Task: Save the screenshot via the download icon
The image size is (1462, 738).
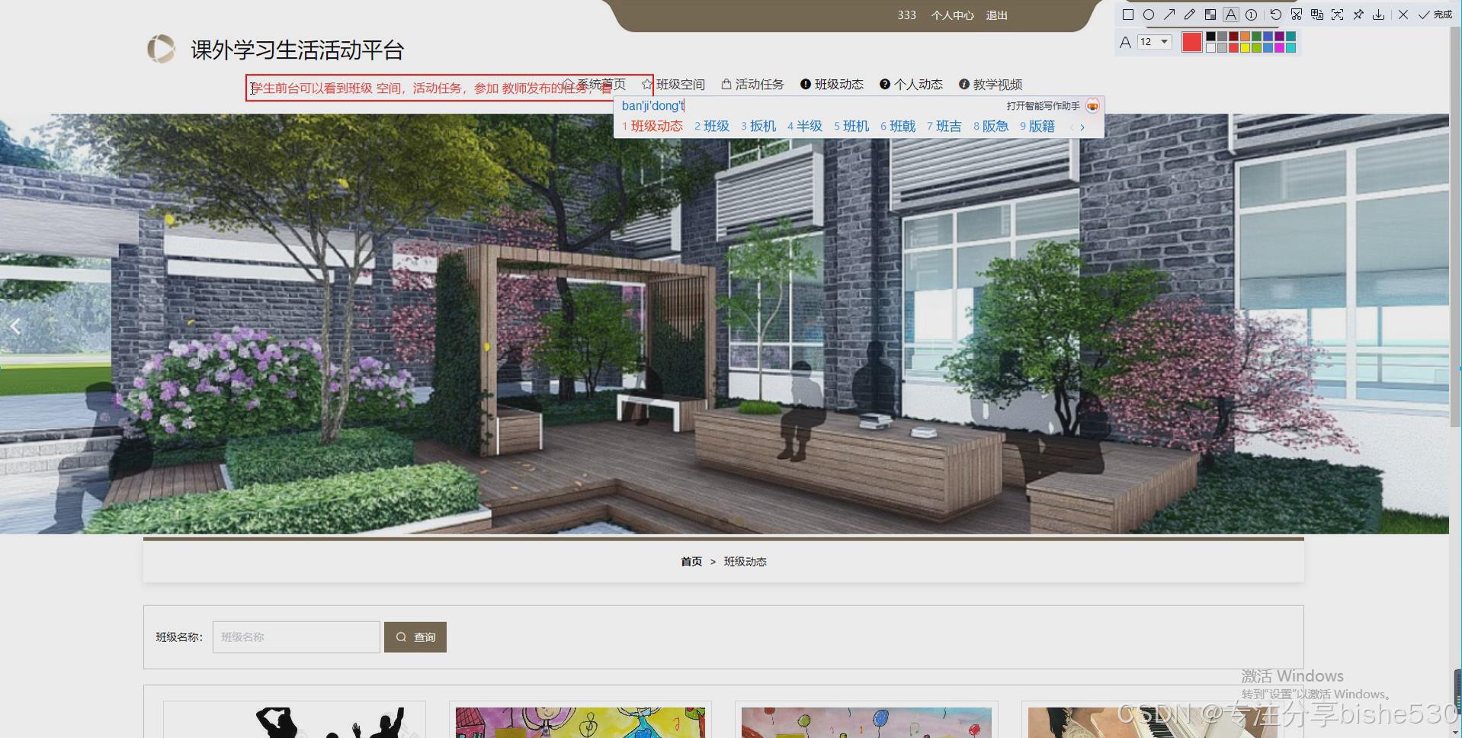Action: pos(1378,15)
